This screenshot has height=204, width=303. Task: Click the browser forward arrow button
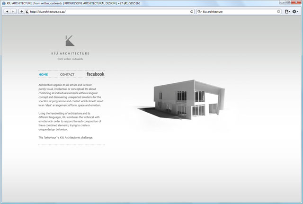13,11
